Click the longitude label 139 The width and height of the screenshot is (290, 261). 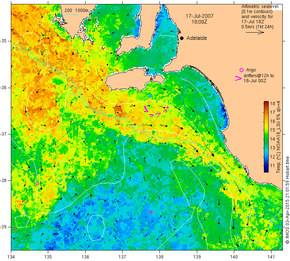(197, 257)
